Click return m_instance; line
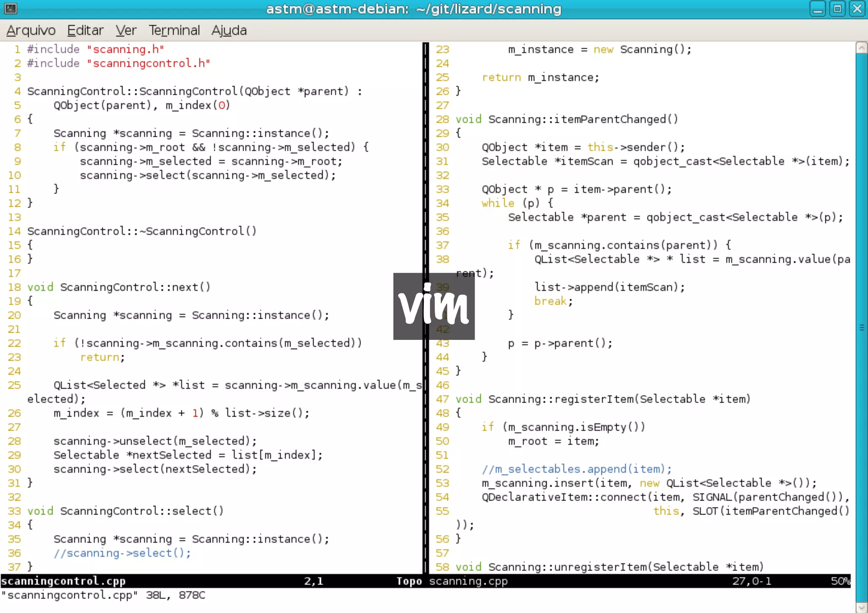868x613 pixels. point(540,77)
